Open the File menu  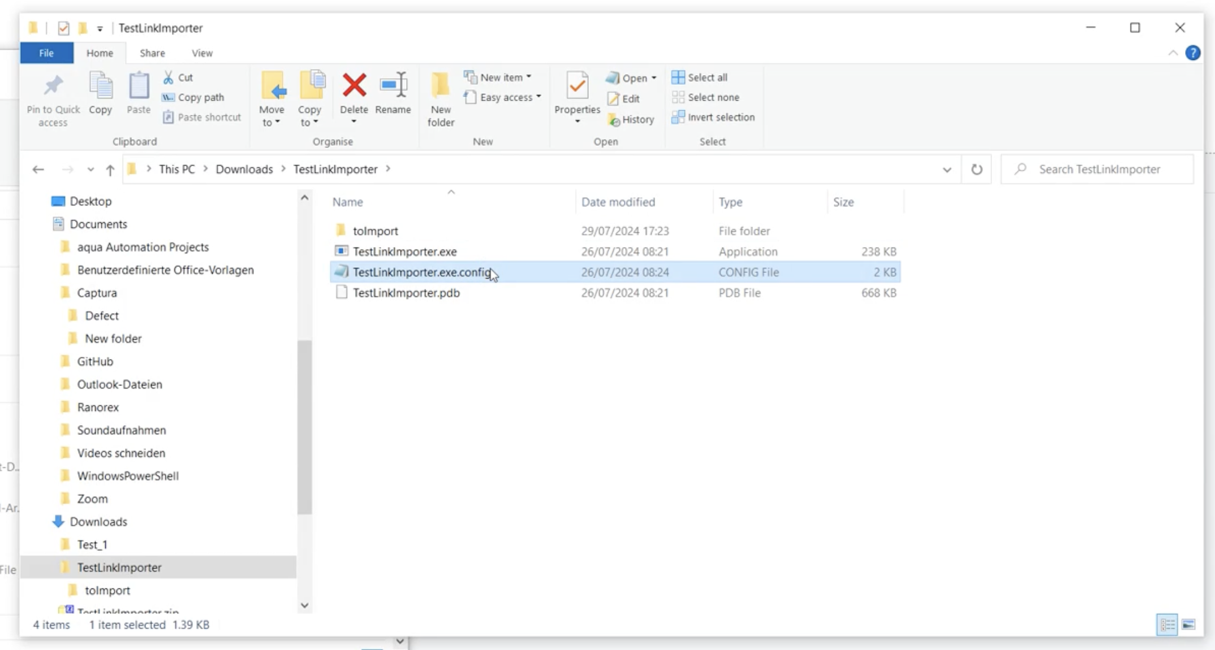click(46, 53)
